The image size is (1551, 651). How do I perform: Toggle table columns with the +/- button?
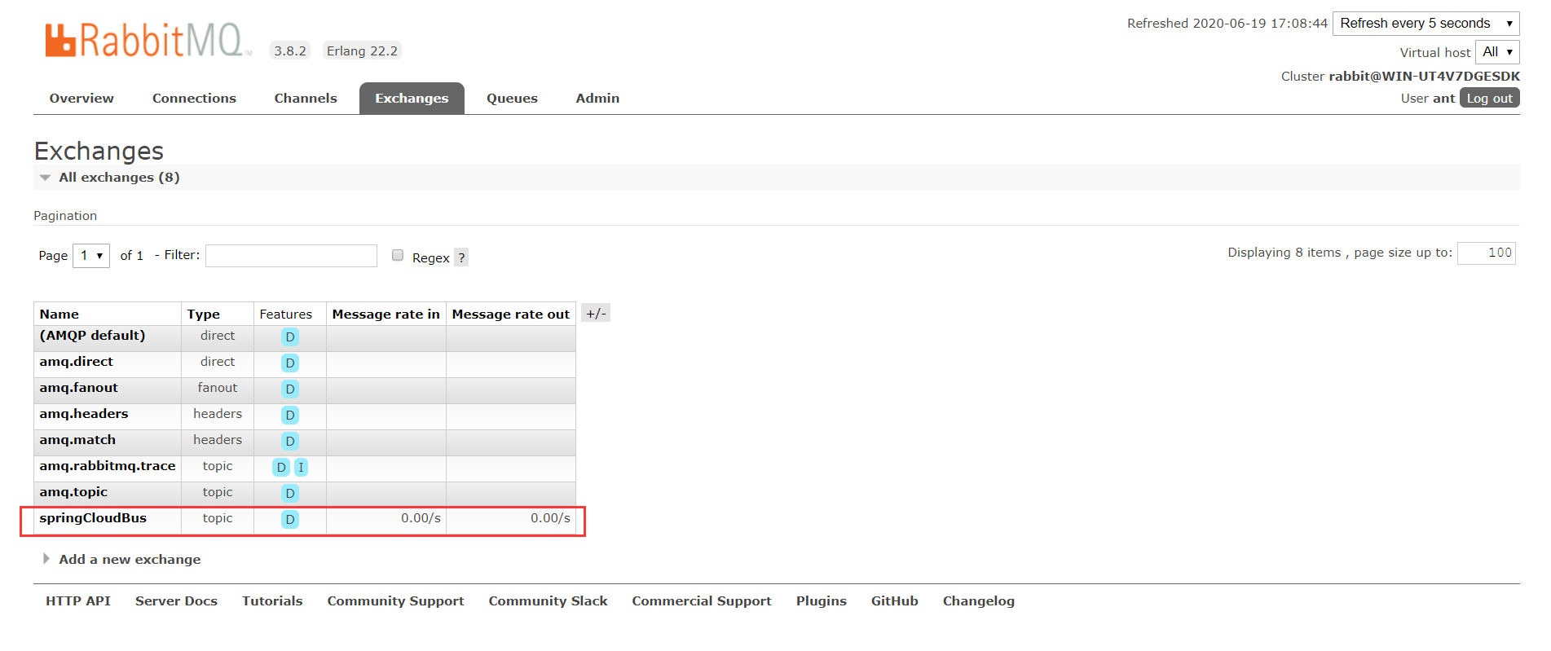pyautogui.click(x=596, y=313)
